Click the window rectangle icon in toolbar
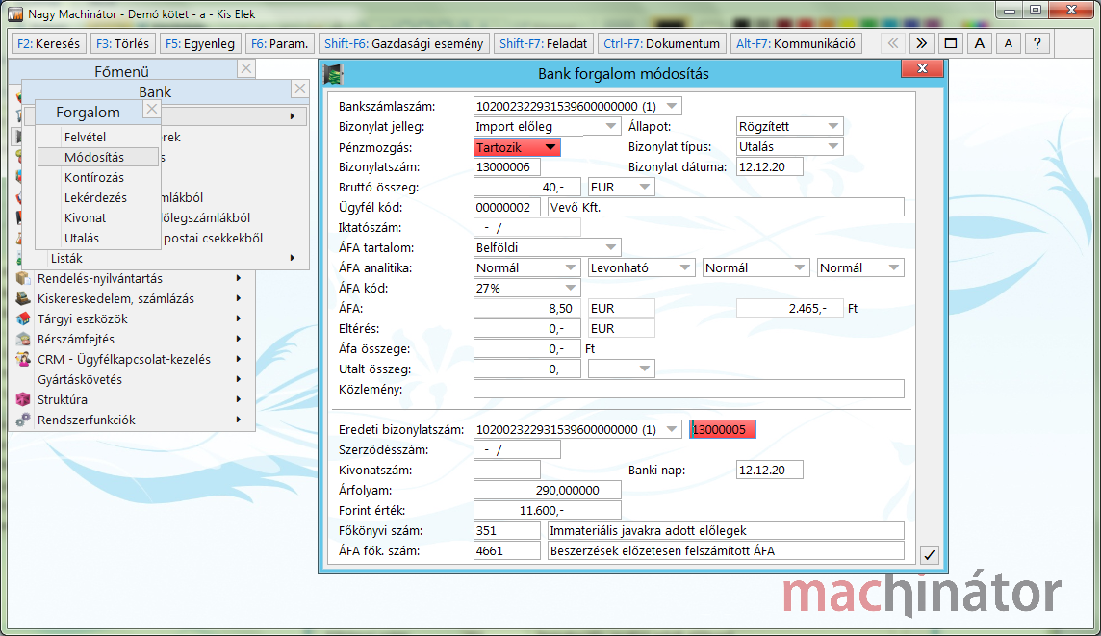The image size is (1101, 636). pos(951,43)
